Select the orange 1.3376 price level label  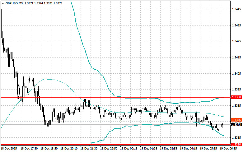click(236, 120)
